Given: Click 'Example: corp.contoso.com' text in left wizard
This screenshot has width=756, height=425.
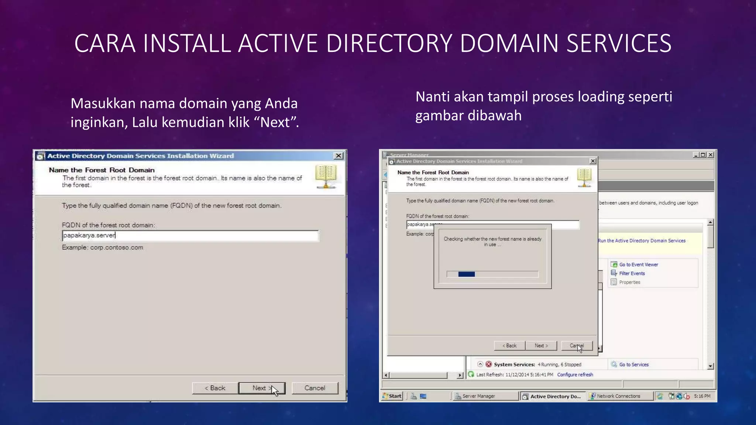Looking at the screenshot, I should pyautogui.click(x=102, y=248).
